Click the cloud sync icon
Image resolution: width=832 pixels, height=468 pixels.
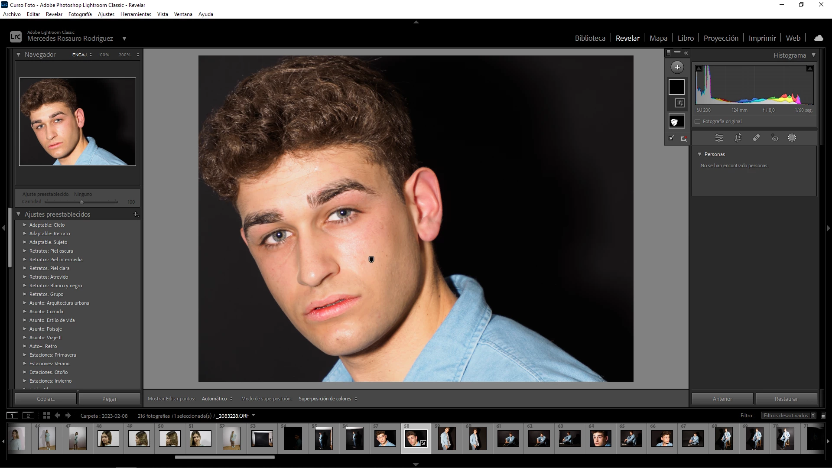tap(819, 38)
